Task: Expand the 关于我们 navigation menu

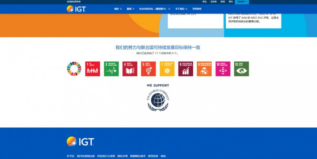Action: pos(181,9)
